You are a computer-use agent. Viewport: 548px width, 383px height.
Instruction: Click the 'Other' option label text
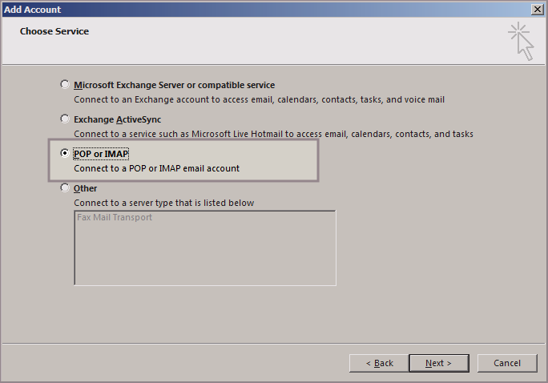(85, 189)
